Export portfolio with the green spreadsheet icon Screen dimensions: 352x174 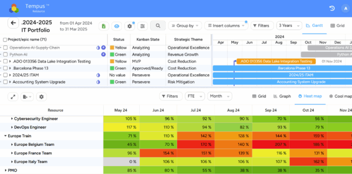[x=104, y=26]
